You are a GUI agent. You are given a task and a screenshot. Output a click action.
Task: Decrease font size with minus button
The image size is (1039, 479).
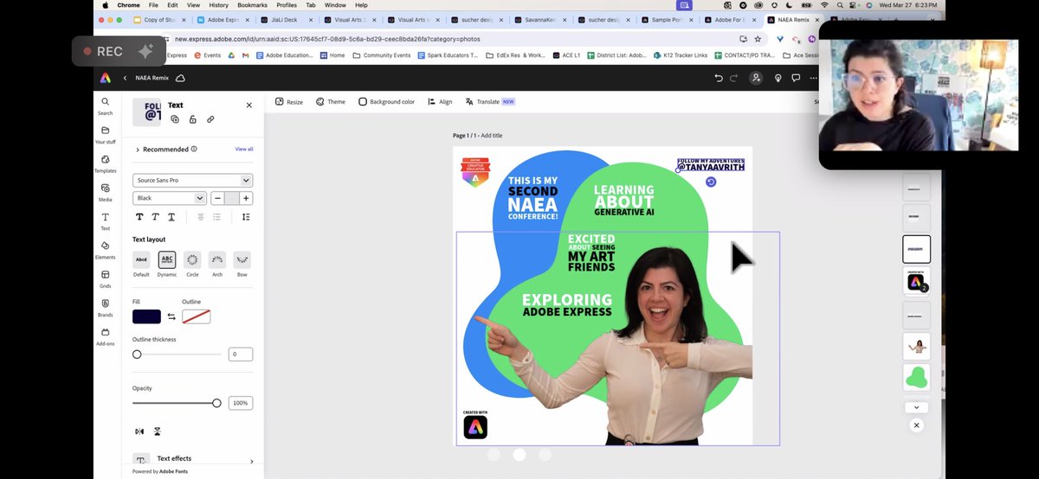[x=217, y=198]
